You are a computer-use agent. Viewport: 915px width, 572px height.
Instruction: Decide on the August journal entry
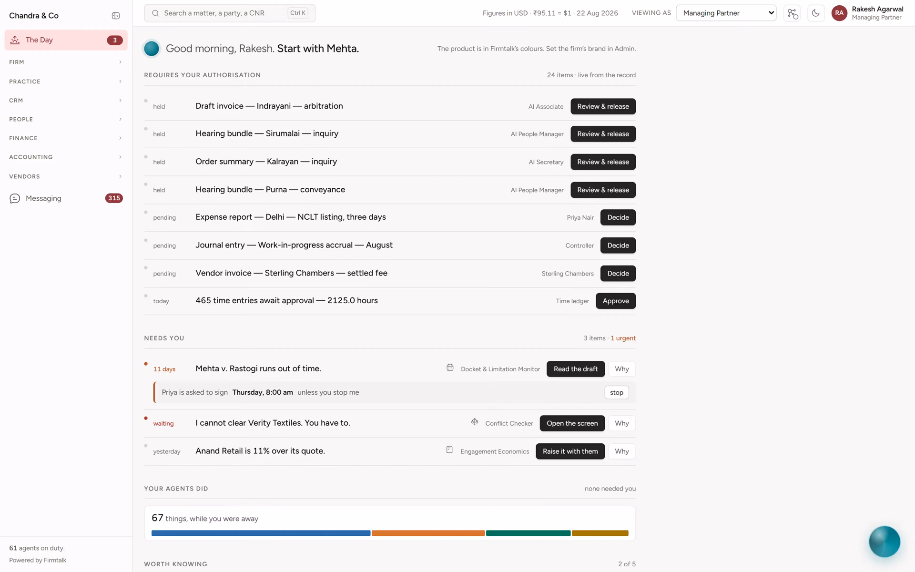(618, 245)
